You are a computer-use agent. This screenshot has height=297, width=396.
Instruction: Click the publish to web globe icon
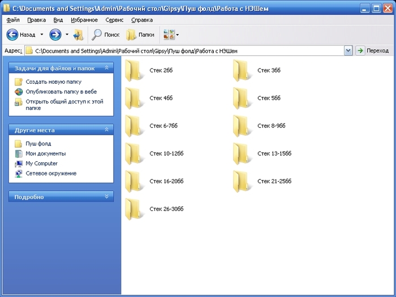(x=19, y=92)
